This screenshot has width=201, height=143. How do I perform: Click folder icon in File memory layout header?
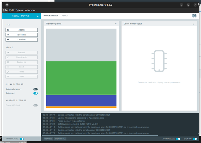(x=116, y=24)
